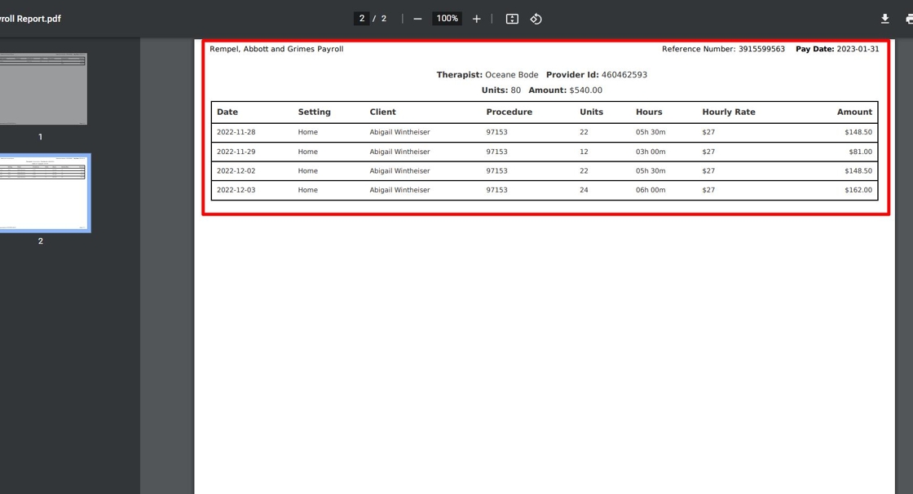Click date cell 2022-12-03
The image size is (913, 494).
(236, 190)
